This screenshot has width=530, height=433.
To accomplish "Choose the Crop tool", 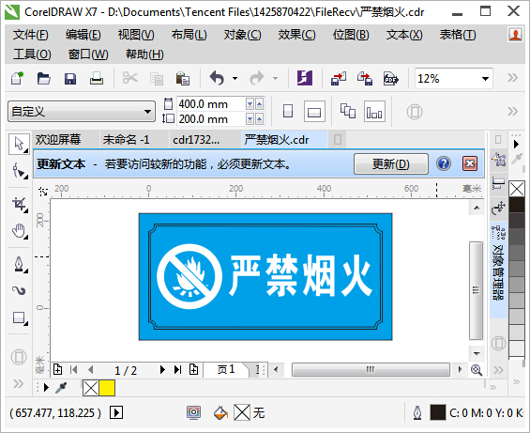I will click(x=20, y=205).
